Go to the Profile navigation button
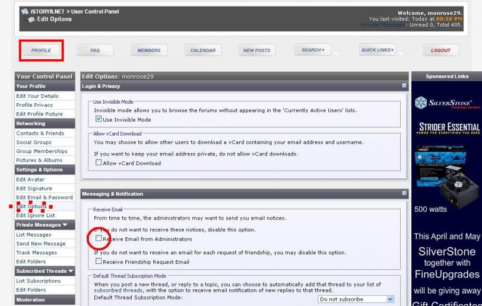The height and width of the screenshot is (306, 482). coord(41,50)
